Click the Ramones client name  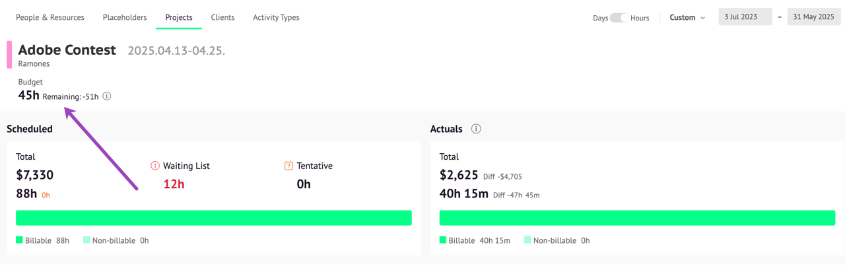point(34,64)
